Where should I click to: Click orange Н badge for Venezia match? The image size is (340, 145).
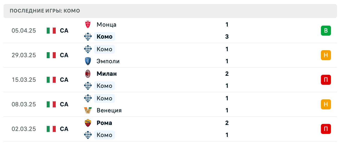326,104
